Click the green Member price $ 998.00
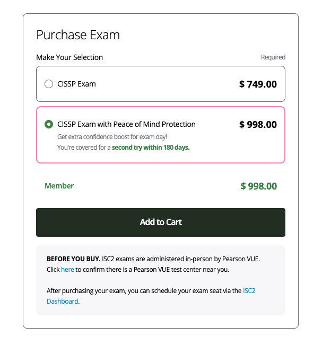 pos(258,186)
